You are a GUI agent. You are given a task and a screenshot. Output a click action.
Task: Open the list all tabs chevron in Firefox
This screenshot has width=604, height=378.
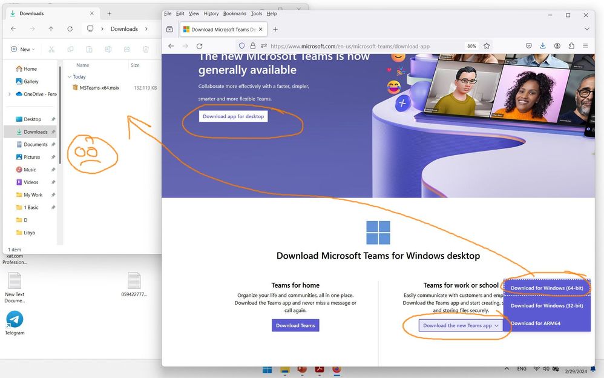point(586,29)
